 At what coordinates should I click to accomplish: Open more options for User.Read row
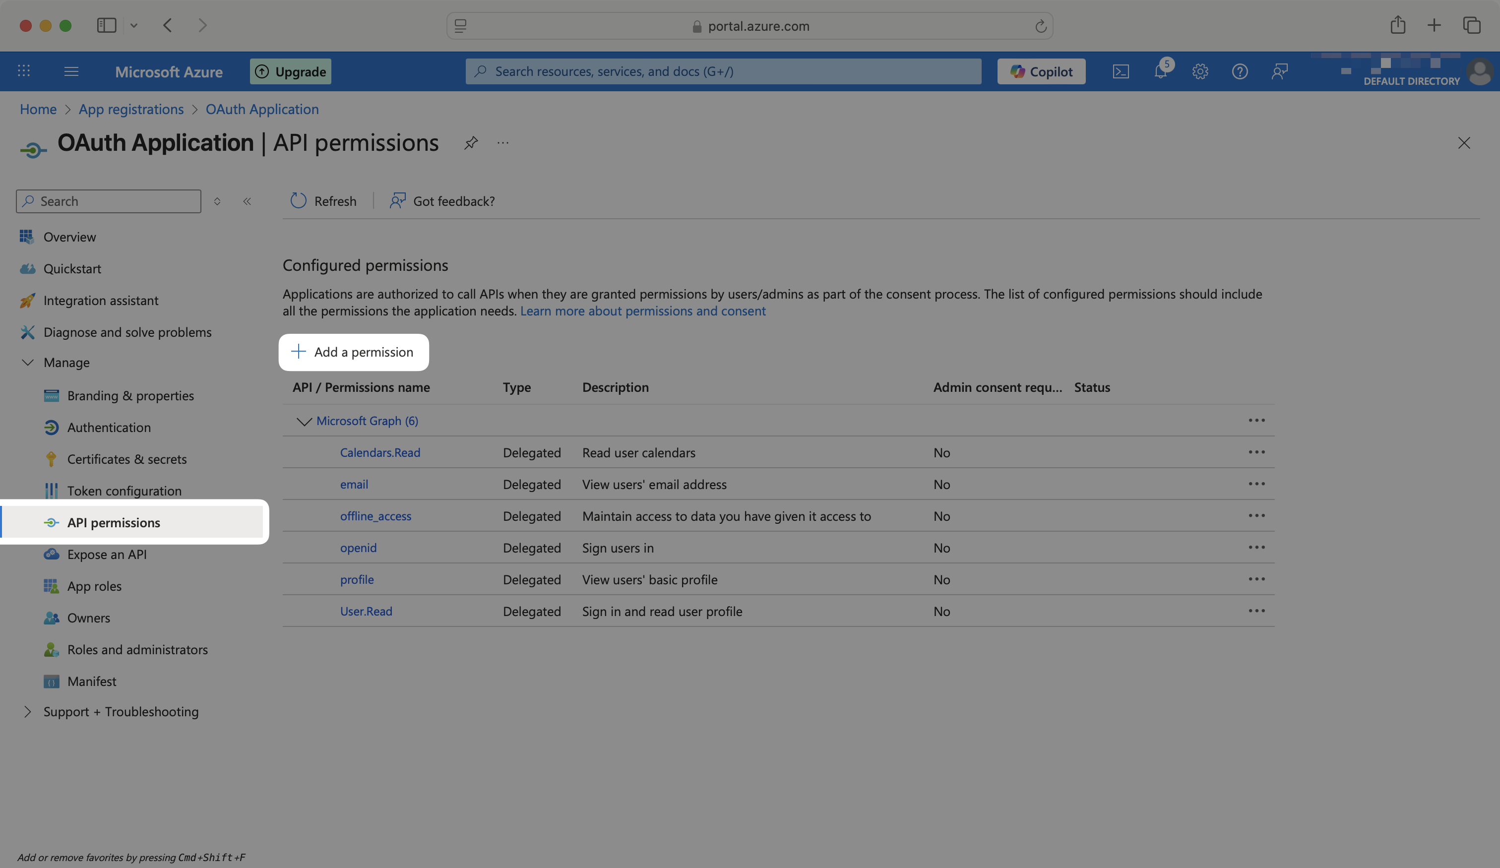point(1256,611)
